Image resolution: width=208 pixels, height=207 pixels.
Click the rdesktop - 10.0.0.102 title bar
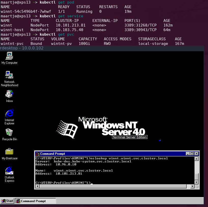click(102, 48)
